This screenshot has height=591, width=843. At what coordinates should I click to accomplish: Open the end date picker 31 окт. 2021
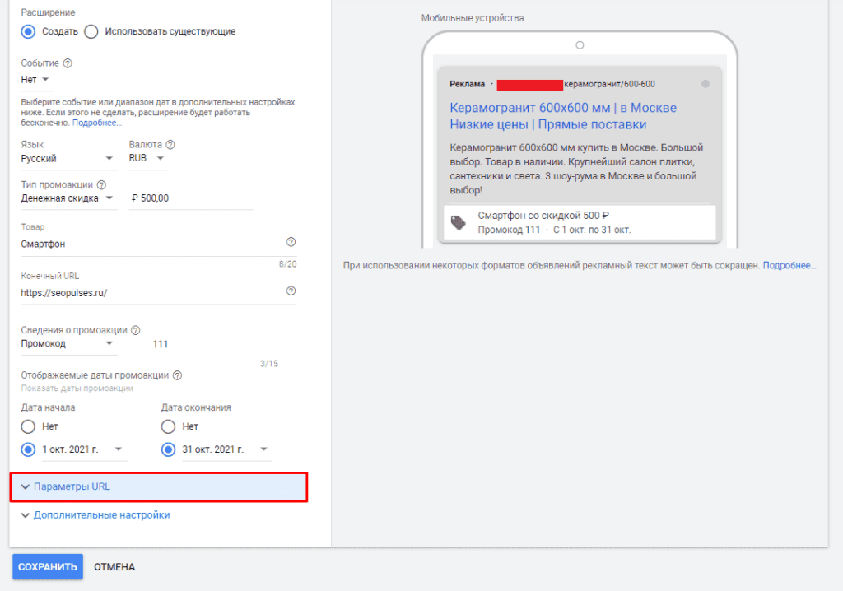coord(226,449)
